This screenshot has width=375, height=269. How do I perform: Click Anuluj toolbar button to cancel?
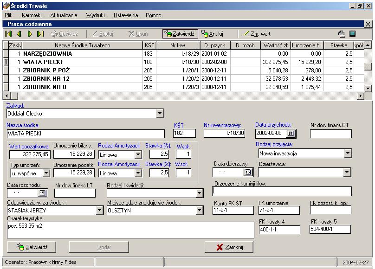[213, 34]
